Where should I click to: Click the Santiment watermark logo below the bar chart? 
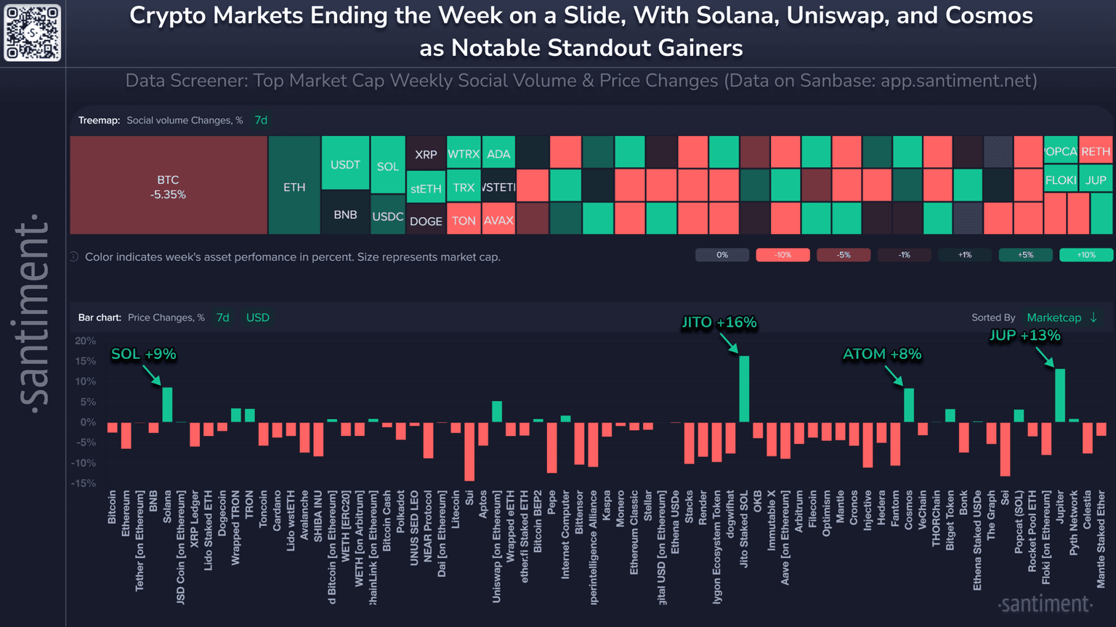click(x=1045, y=604)
